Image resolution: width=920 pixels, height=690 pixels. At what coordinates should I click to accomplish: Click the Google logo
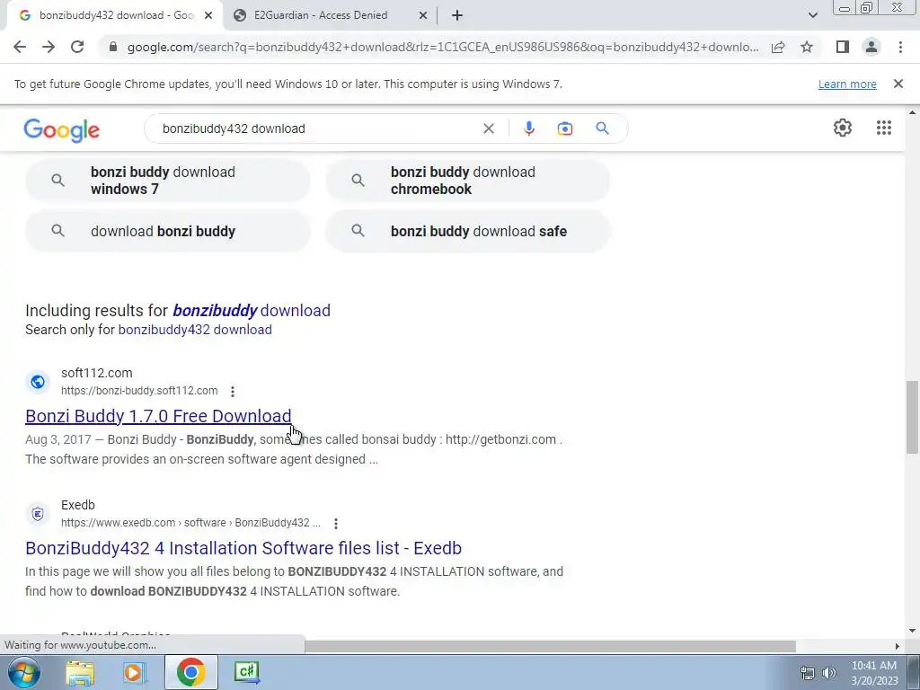click(62, 129)
